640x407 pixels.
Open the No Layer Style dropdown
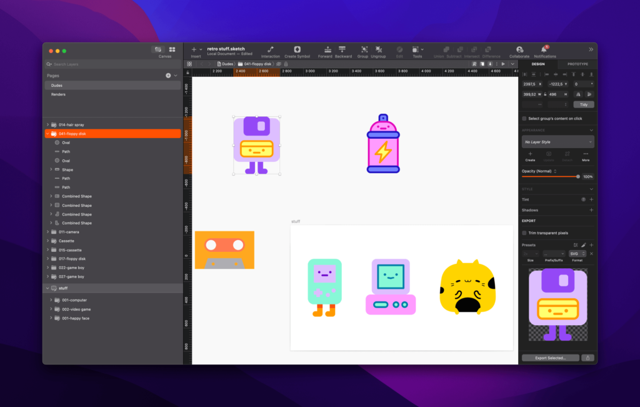pos(557,141)
